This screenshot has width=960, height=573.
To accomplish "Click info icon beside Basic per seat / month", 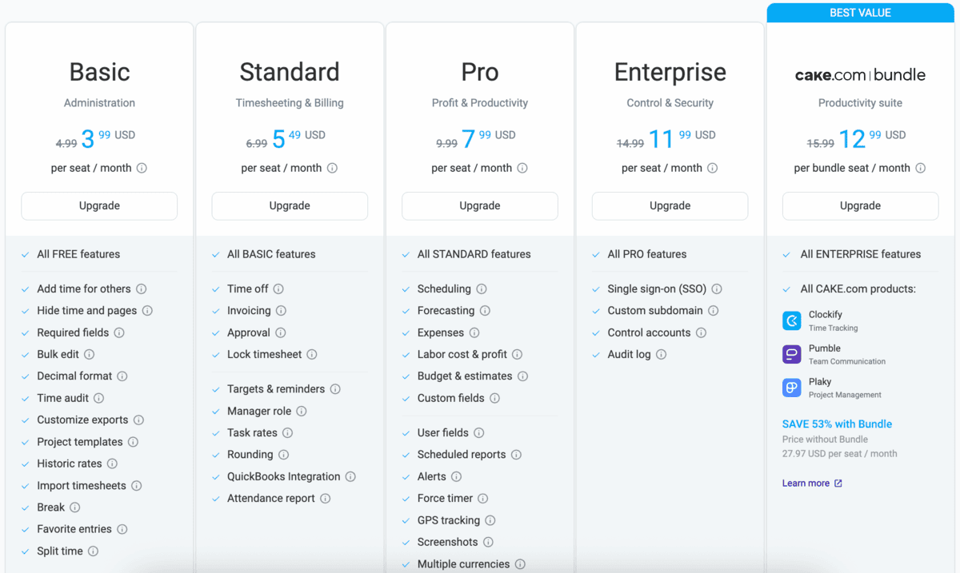I will pos(142,169).
